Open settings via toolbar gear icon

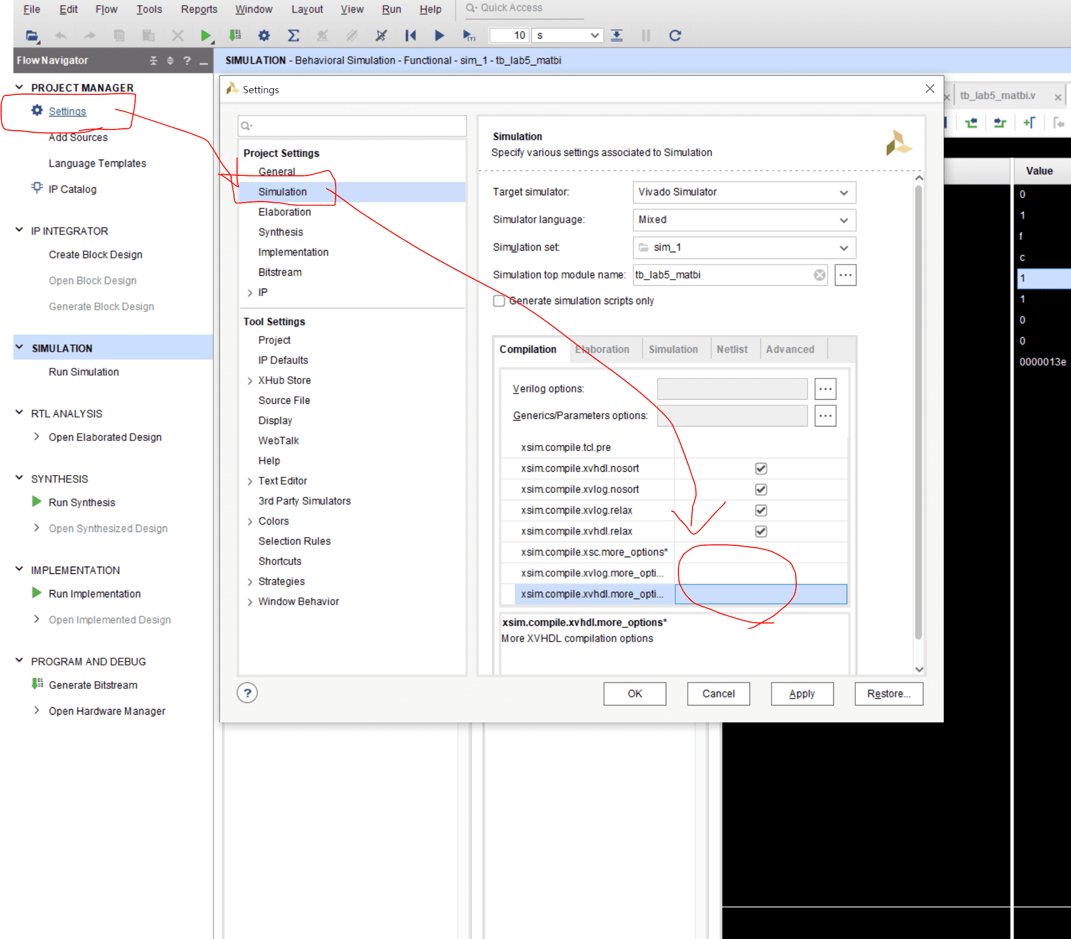(264, 36)
